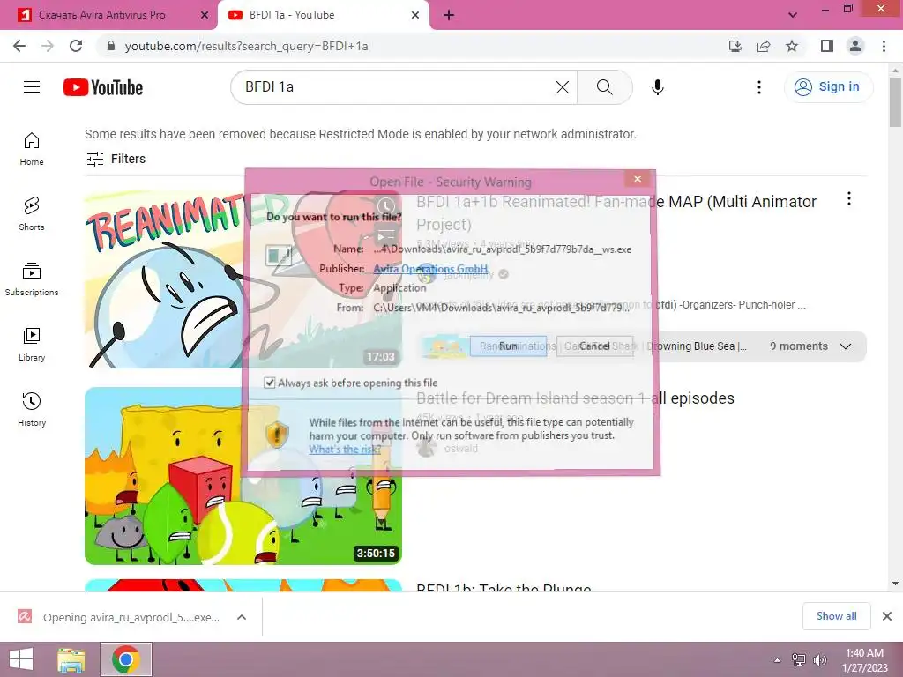Screen dimensions: 903x677
Task: Click the page vertical scrollbar thumb
Action: (895, 101)
